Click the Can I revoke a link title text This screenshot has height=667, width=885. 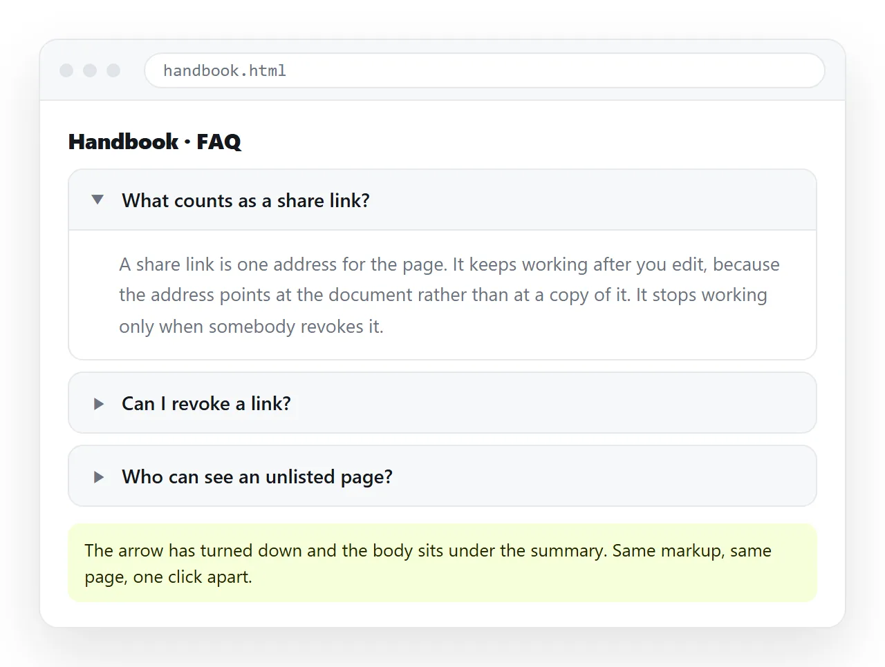206,404
